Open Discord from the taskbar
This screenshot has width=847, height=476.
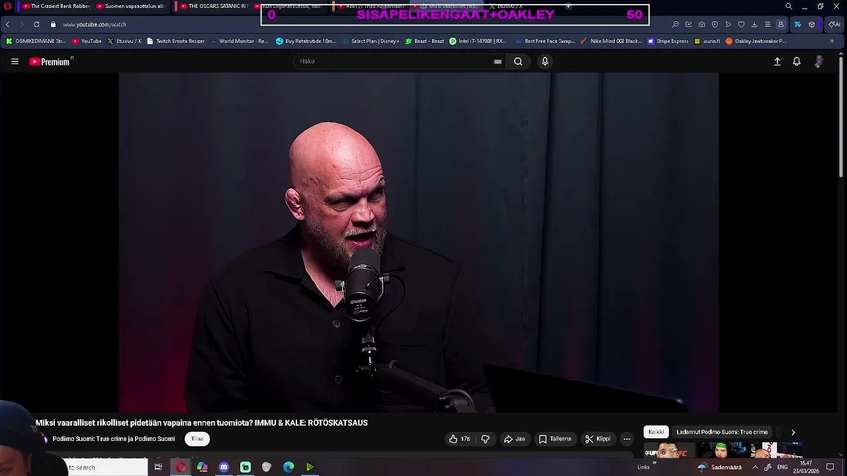click(x=224, y=467)
